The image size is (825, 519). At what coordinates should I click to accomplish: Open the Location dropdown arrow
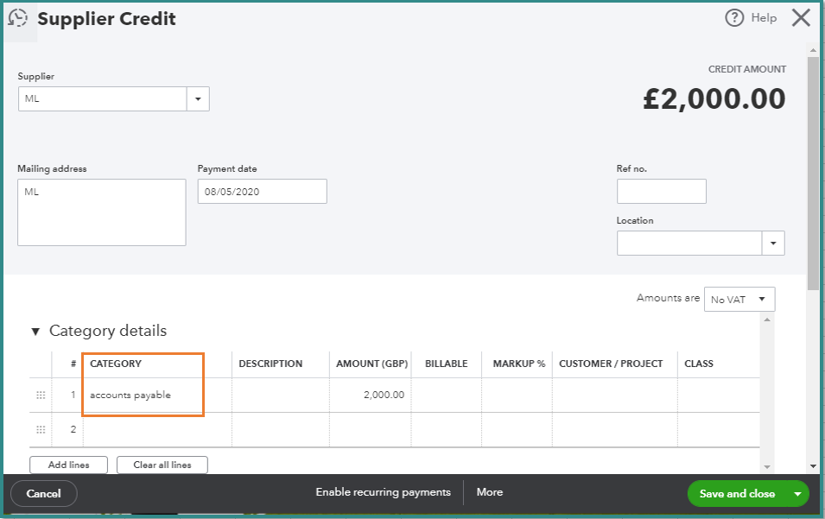pyautogui.click(x=772, y=244)
